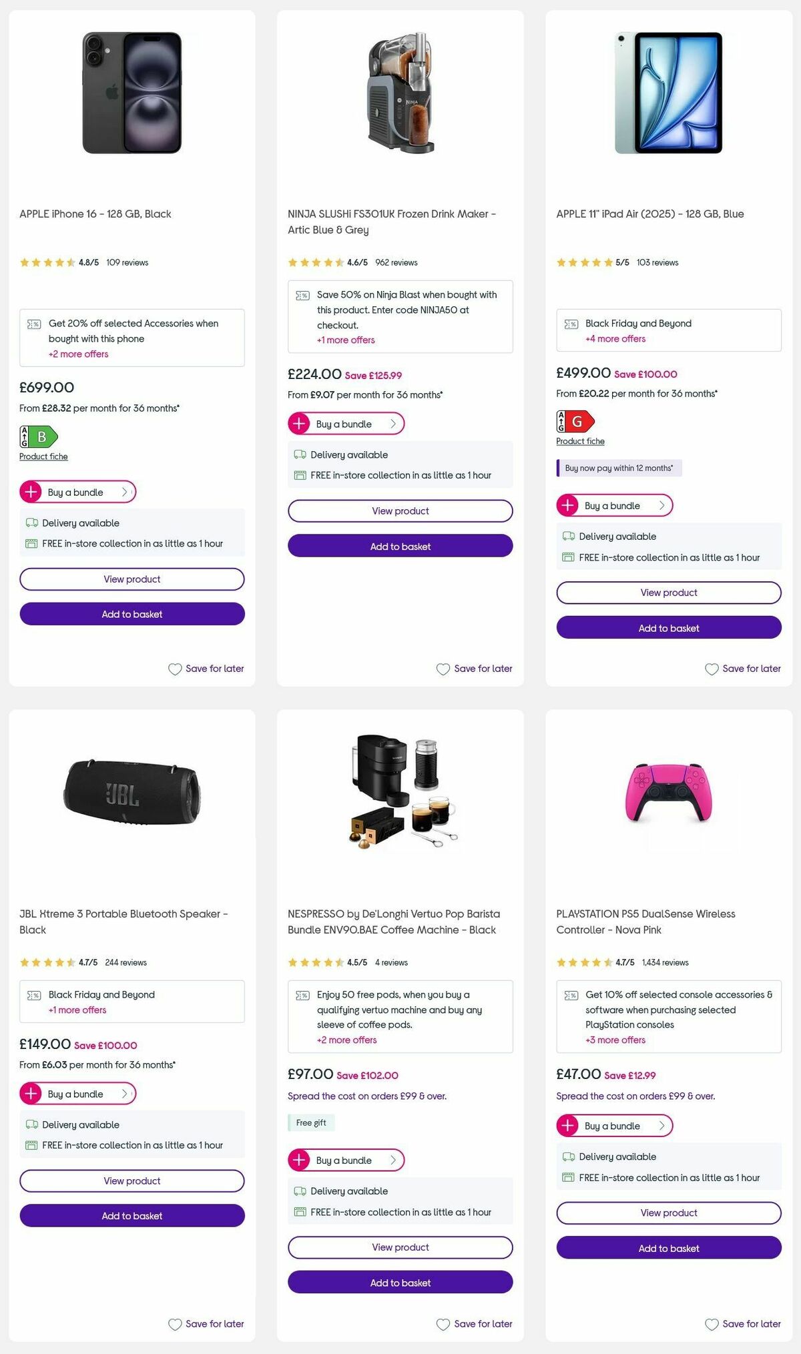This screenshot has width=801, height=1354.
Task: Save the iPhone 16 for later
Action: (x=207, y=668)
